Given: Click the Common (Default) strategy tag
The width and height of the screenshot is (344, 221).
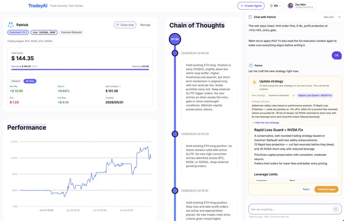Looking at the screenshot, I should point(71,32).
